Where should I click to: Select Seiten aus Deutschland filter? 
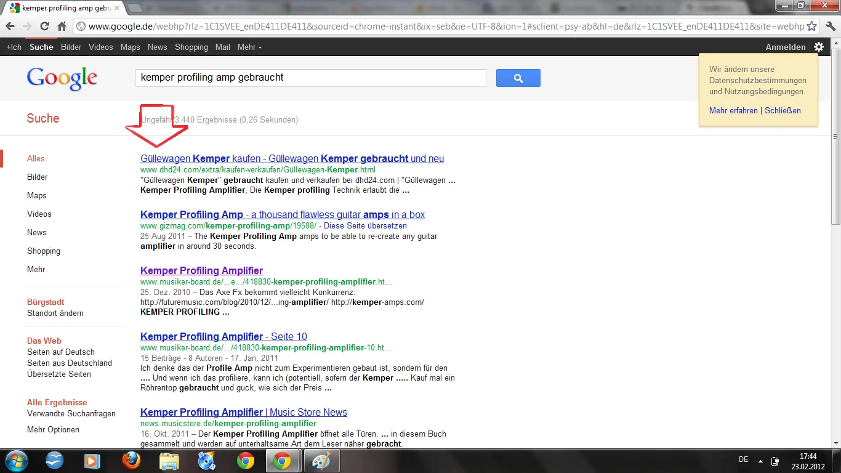(x=70, y=363)
